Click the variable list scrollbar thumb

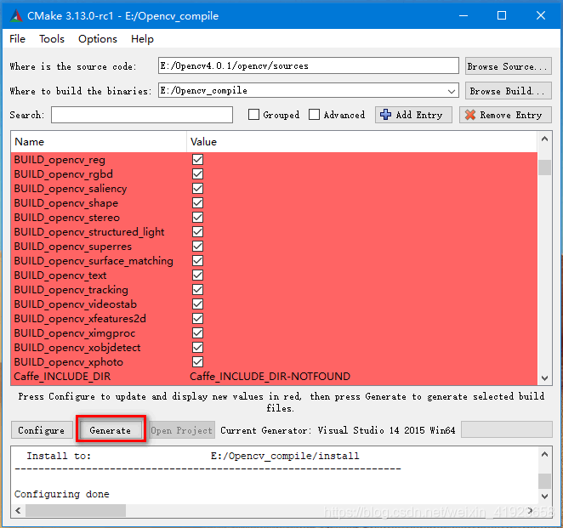coord(544,167)
